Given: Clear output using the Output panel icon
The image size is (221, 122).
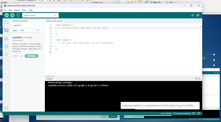Looking at the screenshot, I should tap(196, 79).
